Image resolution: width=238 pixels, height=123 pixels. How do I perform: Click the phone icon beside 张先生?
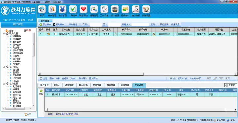pos(116,34)
